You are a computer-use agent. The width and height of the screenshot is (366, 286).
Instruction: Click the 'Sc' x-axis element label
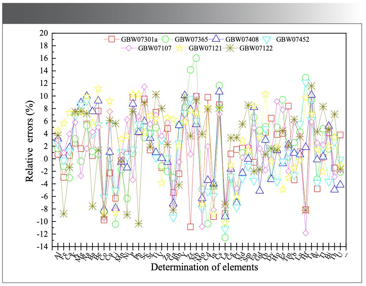(x=143, y=256)
